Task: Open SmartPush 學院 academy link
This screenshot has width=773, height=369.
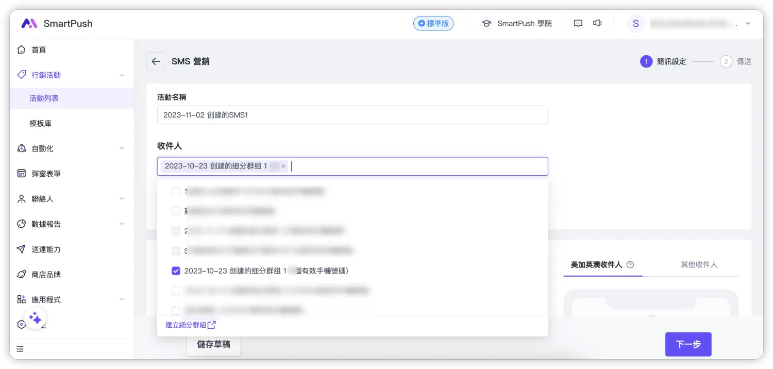Action: click(516, 24)
